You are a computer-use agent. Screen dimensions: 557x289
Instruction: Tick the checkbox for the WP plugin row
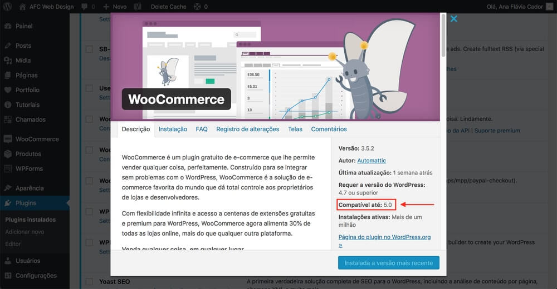[x=89, y=212]
